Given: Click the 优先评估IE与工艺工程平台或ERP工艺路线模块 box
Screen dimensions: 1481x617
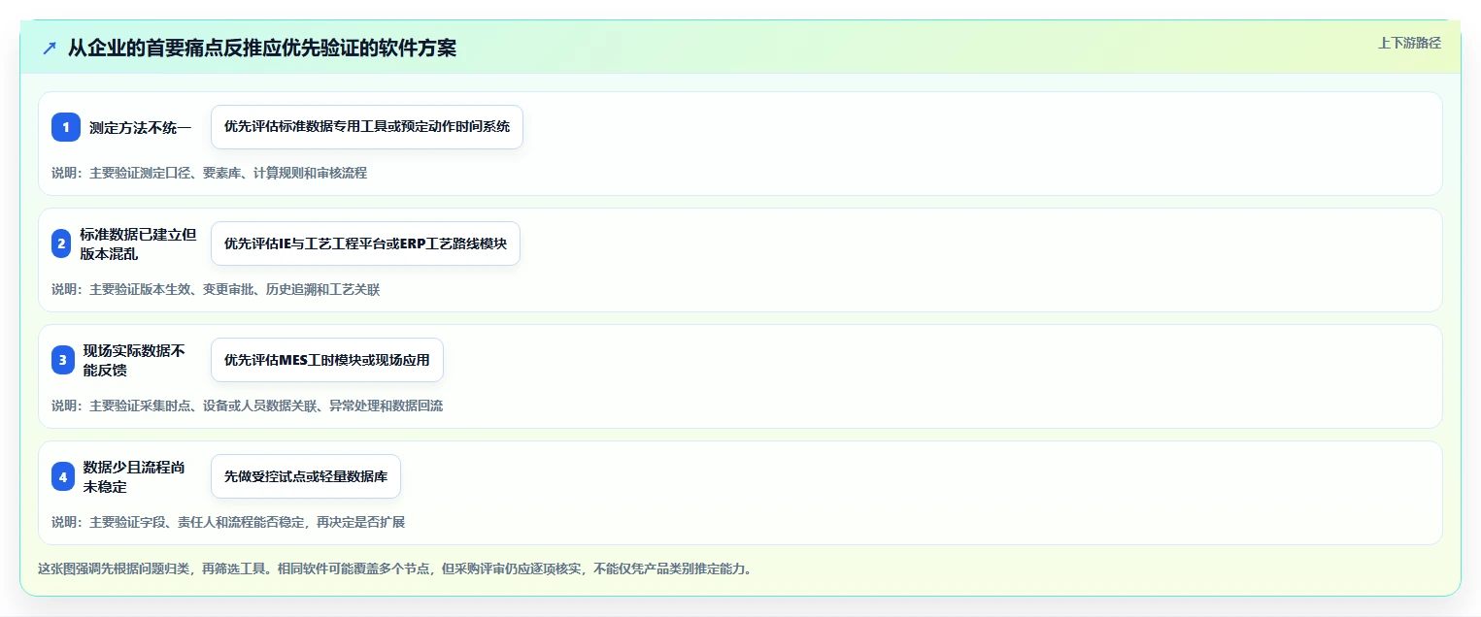Looking at the screenshot, I should pyautogui.click(x=365, y=244).
